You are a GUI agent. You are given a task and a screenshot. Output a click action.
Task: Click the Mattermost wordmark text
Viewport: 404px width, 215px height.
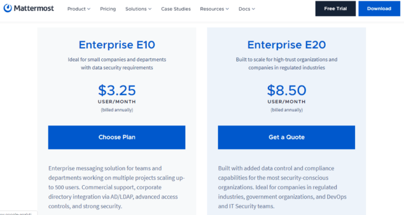tap(36, 9)
